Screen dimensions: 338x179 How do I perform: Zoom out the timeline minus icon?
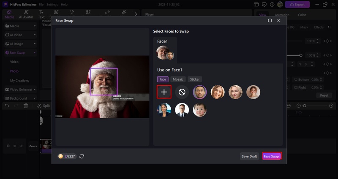[x=299, y=106]
